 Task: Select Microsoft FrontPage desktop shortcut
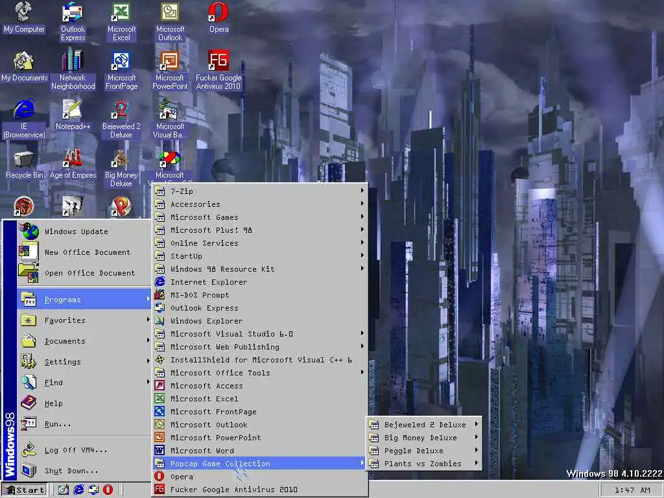point(121,70)
